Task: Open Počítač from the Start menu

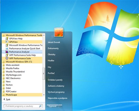Action: (x=51, y=73)
